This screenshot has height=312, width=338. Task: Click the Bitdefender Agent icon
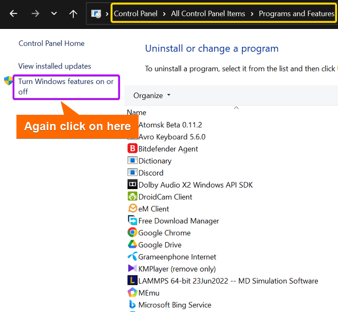[x=132, y=149]
